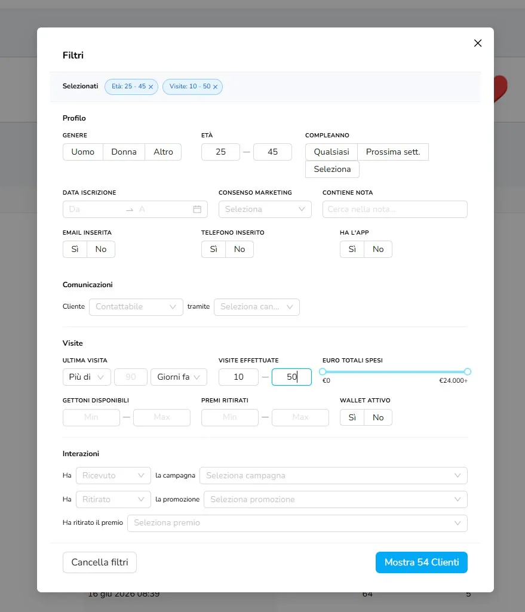The width and height of the screenshot is (525, 612).
Task: Expand the Seleziona campagna dropdown
Action: [333, 476]
